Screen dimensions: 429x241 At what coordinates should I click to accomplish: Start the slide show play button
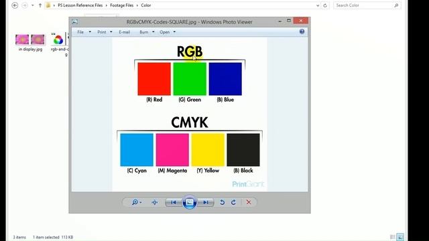pyautogui.click(x=190, y=202)
